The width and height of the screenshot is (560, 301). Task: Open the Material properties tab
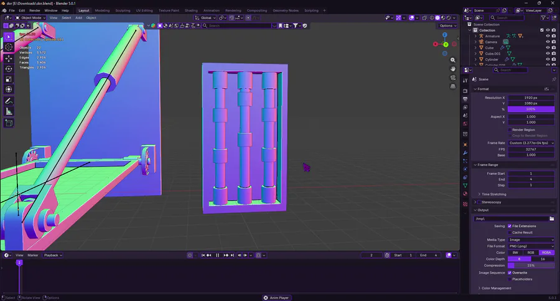tap(465, 194)
